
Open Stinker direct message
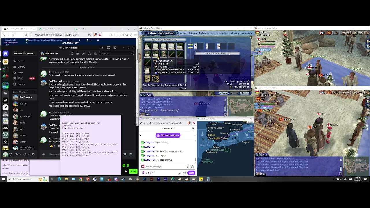point(23,103)
